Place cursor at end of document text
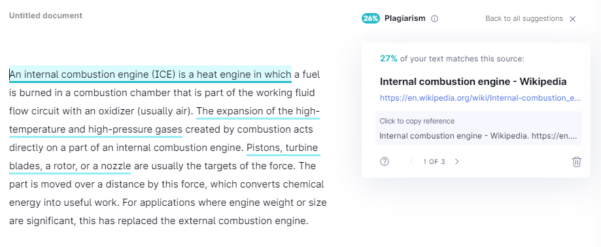601x247 pixels. tap(308, 222)
